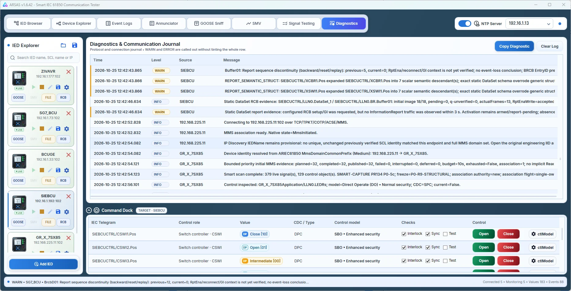The width and height of the screenshot is (571, 291).
Task: Open SG7_BCU settings gear
Action: point(67,129)
